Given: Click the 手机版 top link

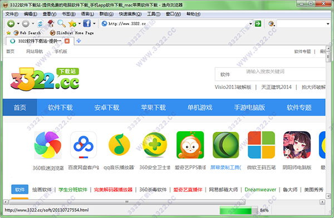Looking at the screenshot, I should click(x=61, y=51).
